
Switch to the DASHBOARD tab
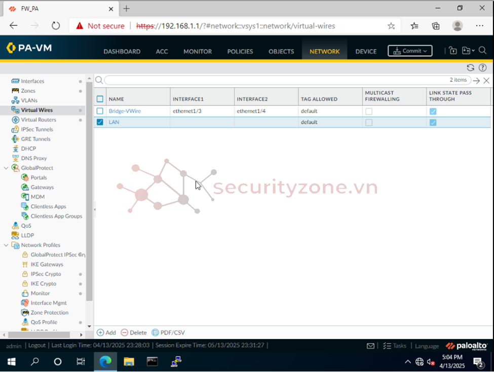pyautogui.click(x=122, y=51)
